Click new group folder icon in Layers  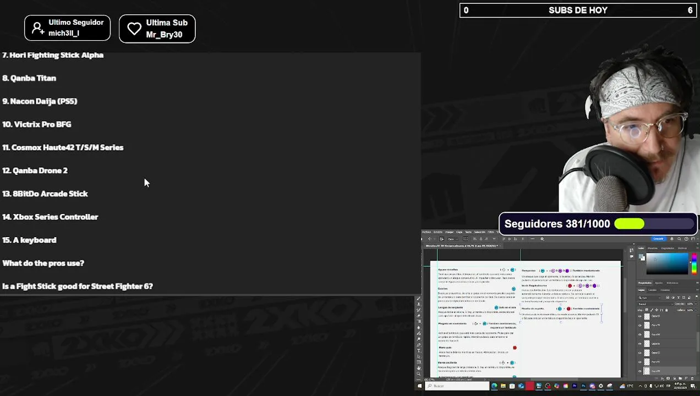tap(680, 378)
